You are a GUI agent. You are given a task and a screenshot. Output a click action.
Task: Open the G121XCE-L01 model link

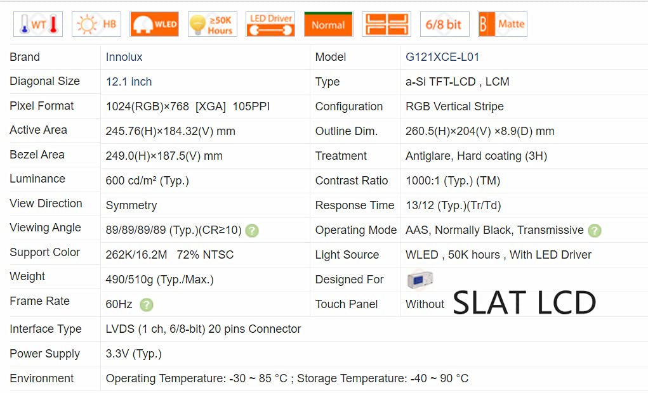(442, 57)
